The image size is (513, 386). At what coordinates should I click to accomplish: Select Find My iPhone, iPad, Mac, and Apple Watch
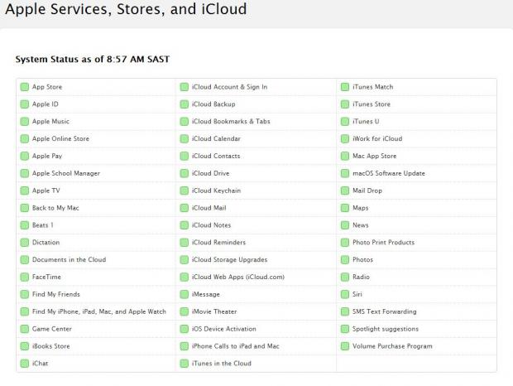coord(98,311)
